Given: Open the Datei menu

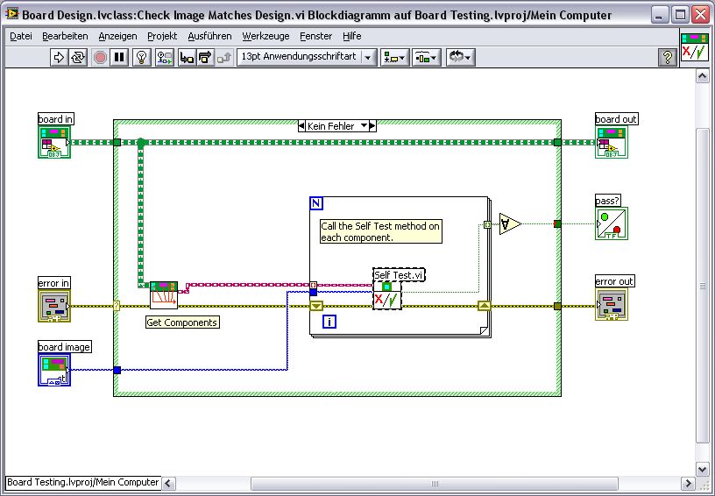Looking at the screenshot, I should [21, 36].
